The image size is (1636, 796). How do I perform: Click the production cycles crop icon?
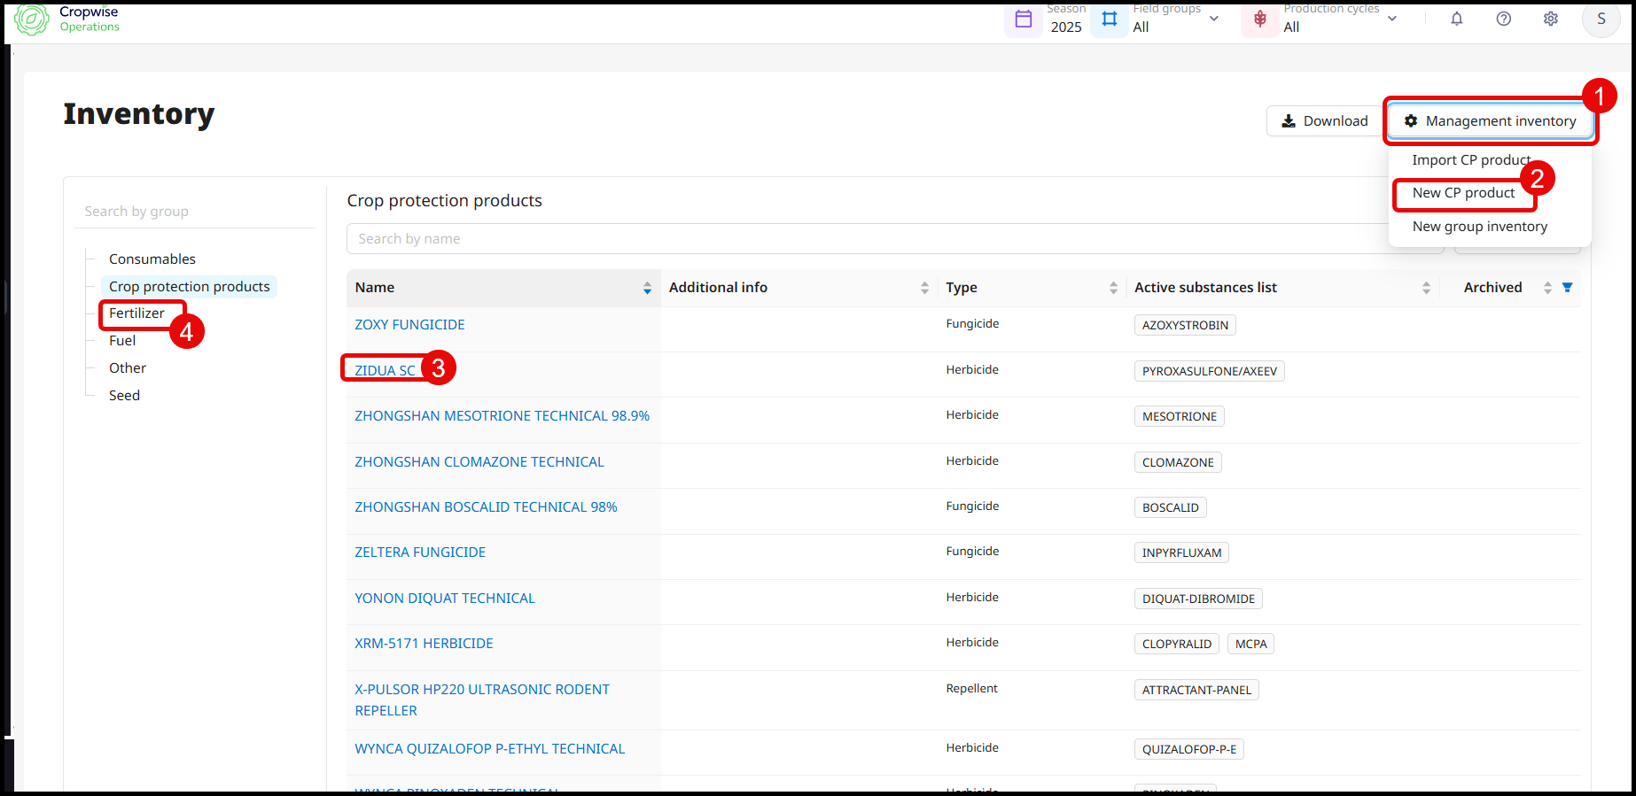pos(1259,19)
